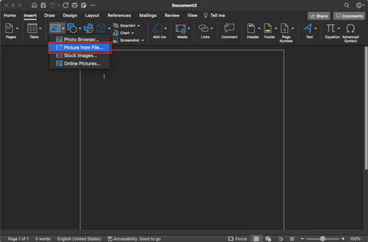This screenshot has height=242, width=368.
Task: Open the Review tab
Action: coord(172,15)
